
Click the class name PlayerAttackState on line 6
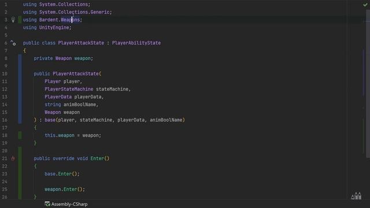(x=81, y=43)
